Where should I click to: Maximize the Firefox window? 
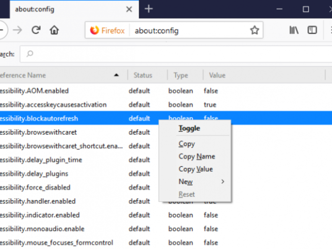point(306,9)
